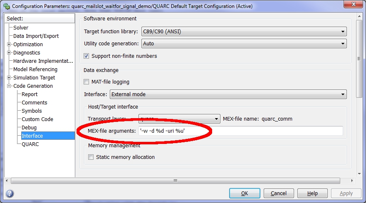
Task: Click the Help button
Action: [312, 193]
